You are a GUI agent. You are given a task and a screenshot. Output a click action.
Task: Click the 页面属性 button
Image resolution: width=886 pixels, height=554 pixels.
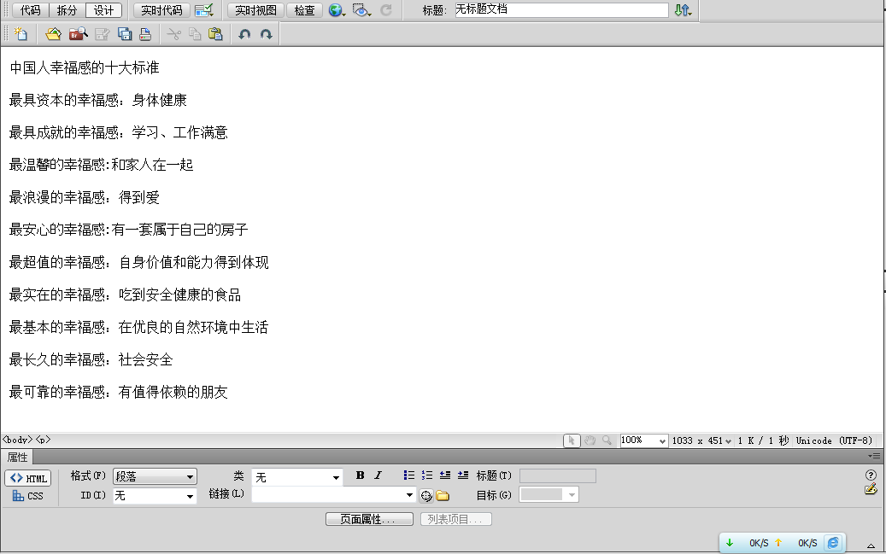click(x=369, y=519)
